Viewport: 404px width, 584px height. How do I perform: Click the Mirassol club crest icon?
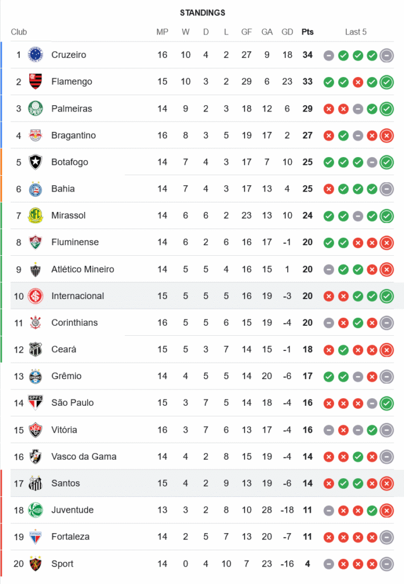[x=36, y=215]
